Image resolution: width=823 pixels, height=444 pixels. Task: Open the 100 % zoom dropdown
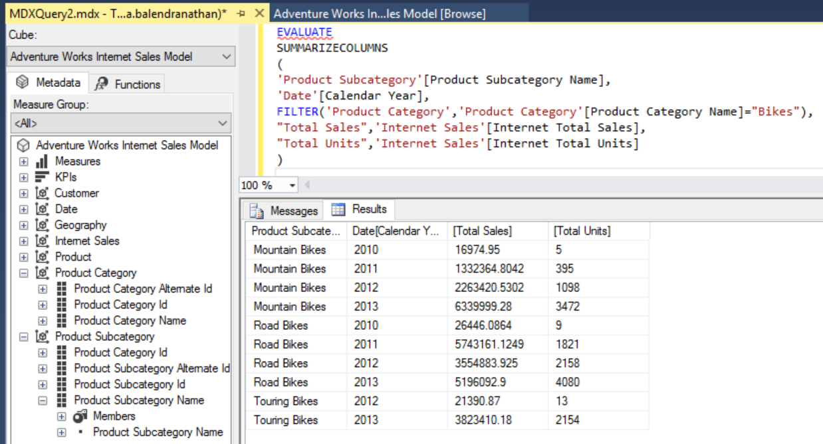pyautogui.click(x=293, y=185)
